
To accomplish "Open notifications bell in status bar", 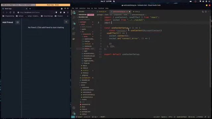I will pos(209,117).
